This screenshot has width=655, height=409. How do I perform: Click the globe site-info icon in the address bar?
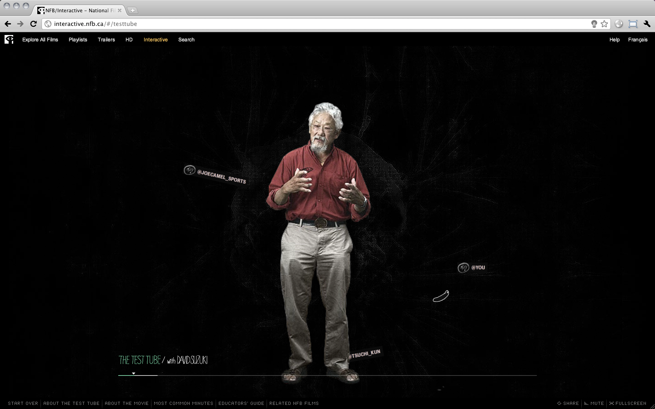(48, 24)
